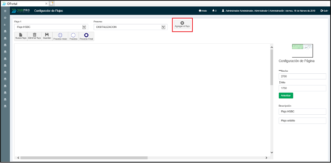The height and width of the screenshot is (163, 331).
Task: Click the Ancho width input field
Action: 302,76
